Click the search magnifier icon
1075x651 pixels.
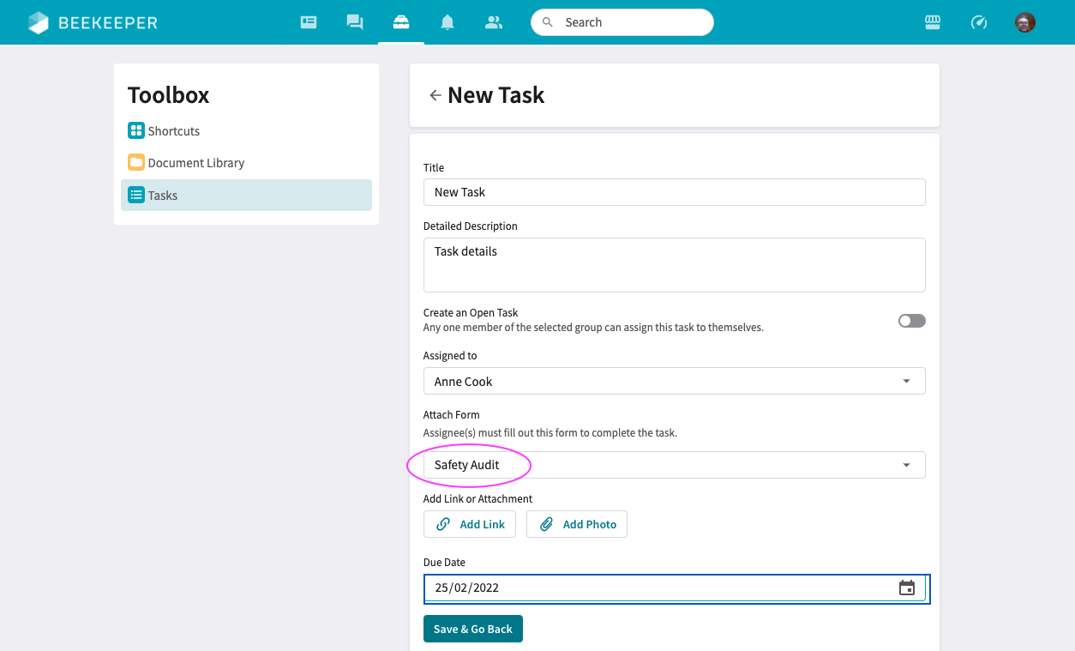[x=548, y=22]
